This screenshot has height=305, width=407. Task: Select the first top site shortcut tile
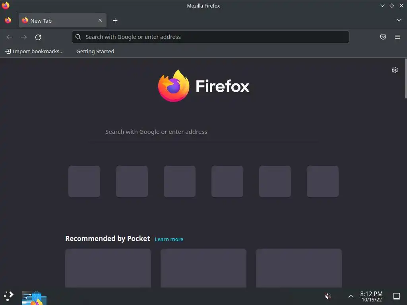point(84,181)
